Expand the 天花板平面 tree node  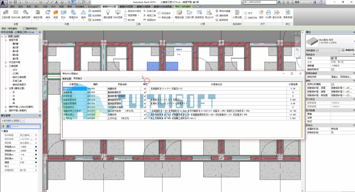6,62
